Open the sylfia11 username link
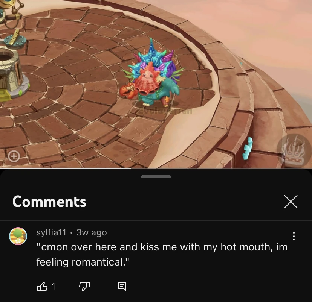Viewport: 312px width, 302px height. [51, 232]
